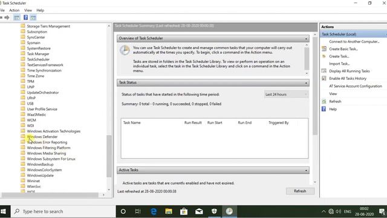The width and height of the screenshot is (387, 218).
Task: Select the UpdateOrchestrator folder
Action: click(x=43, y=93)
